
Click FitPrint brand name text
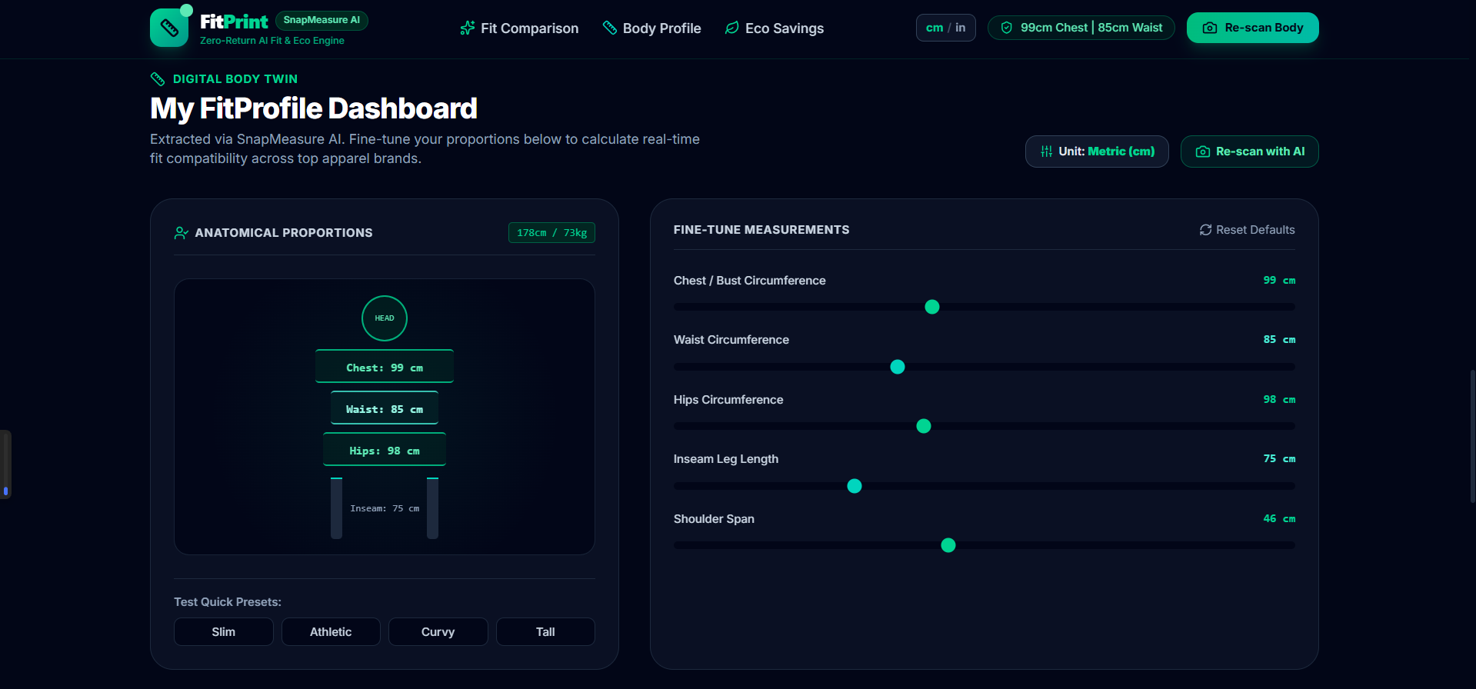[x=234, y=22]
